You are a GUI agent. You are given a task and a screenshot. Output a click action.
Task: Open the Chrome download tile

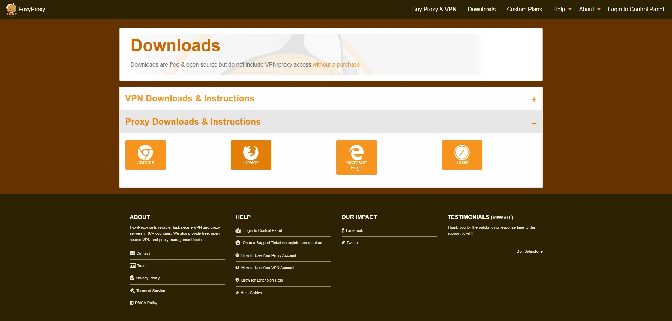(x=145, y=155)
